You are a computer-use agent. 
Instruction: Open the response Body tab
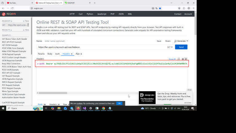[42, 104]
